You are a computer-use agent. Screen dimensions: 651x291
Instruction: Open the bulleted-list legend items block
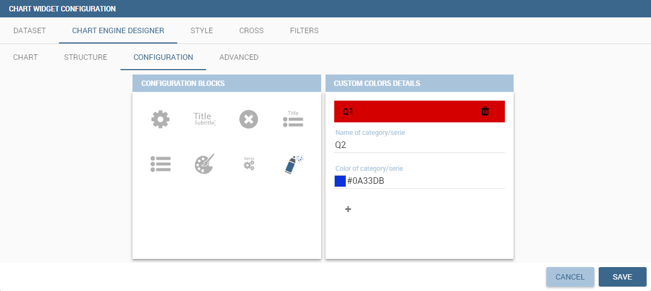[160, 164]
